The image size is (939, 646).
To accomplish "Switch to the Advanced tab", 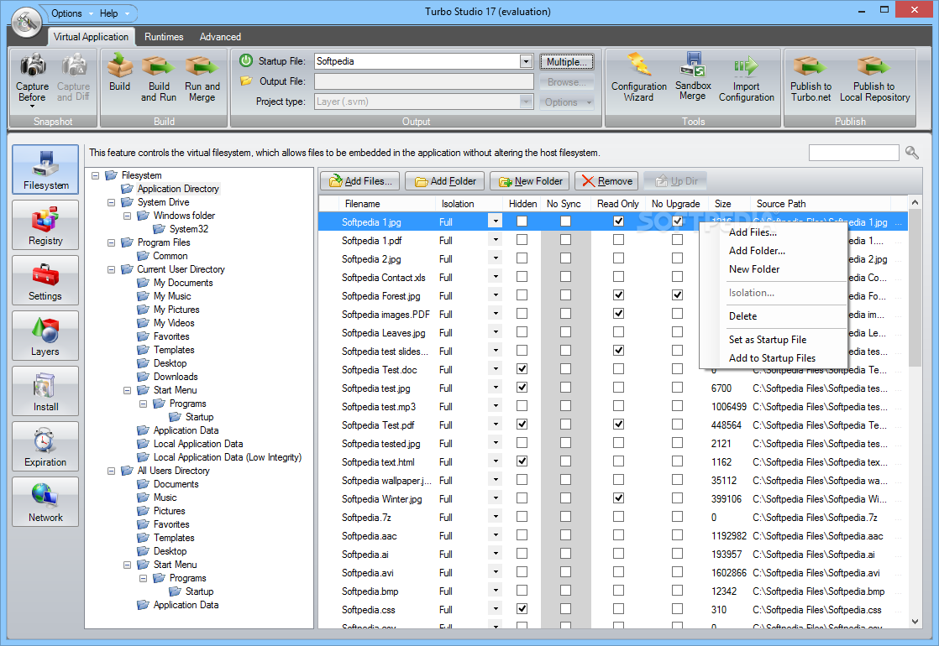I will [x=220, y=36].
